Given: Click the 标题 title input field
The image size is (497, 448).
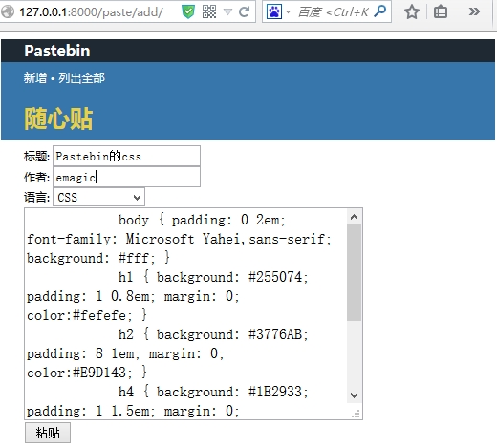Looking at the screenshot, I should coord(126,156).
